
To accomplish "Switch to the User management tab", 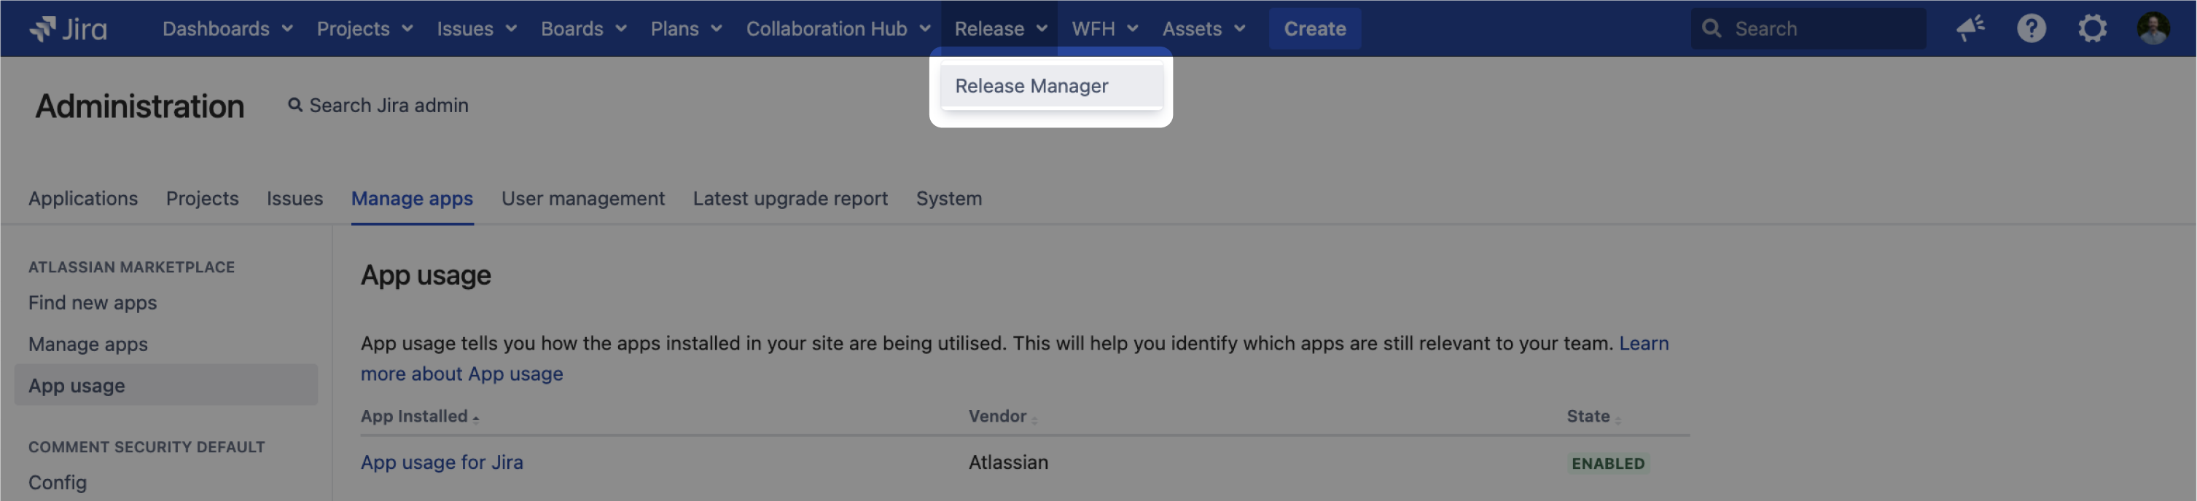I will (582, 199).
